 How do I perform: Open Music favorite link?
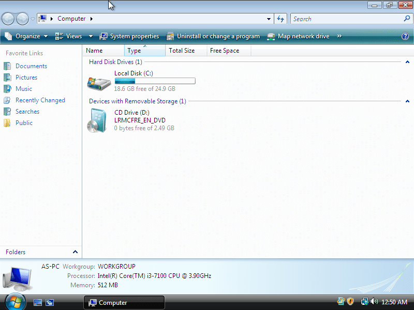(24, 88)
